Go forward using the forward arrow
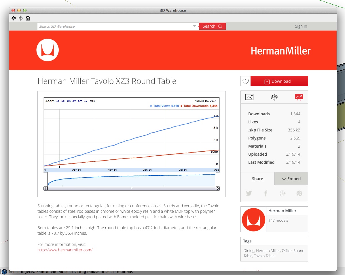 tap(21, 18)
